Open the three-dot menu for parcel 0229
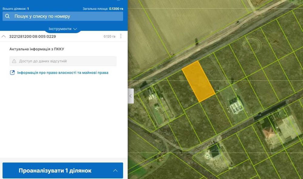 pyautogui.click(x=121, y=36)
